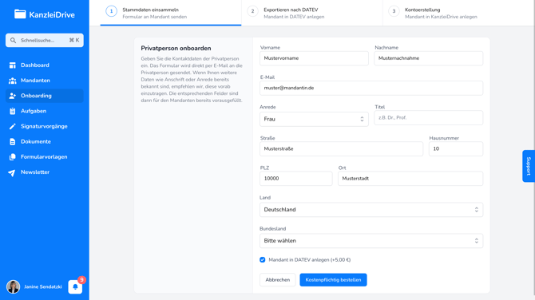
Task: Click the Mandanten people icon
Action: point(13,81)
